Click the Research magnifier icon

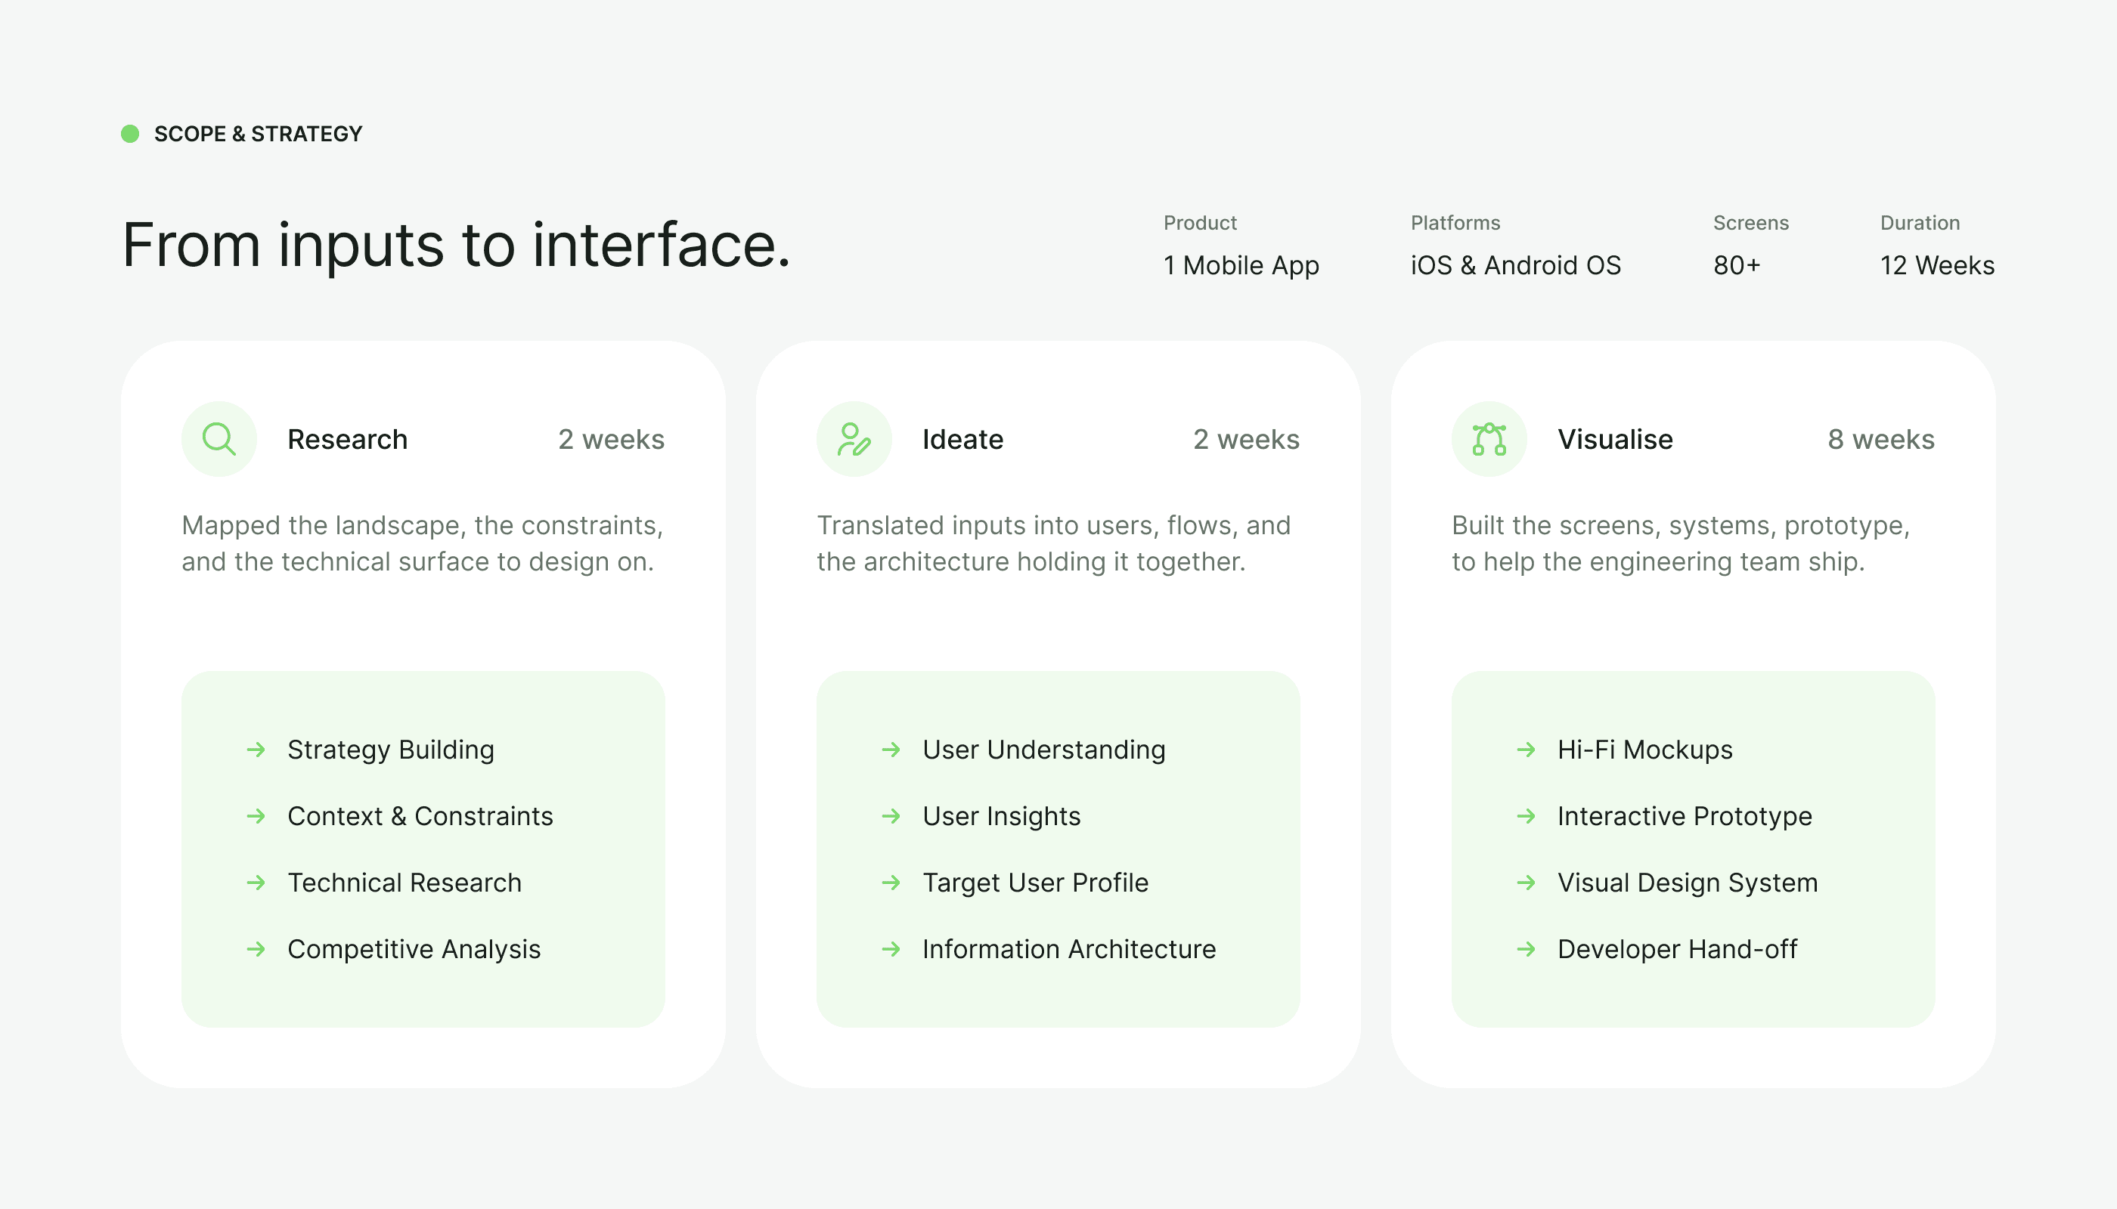point(219,438)
